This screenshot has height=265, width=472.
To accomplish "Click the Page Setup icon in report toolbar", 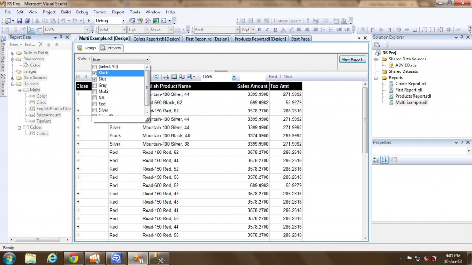I will click(182, 77).
